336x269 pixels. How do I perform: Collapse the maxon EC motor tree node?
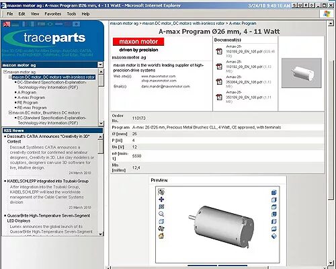(x=10, y=113)
